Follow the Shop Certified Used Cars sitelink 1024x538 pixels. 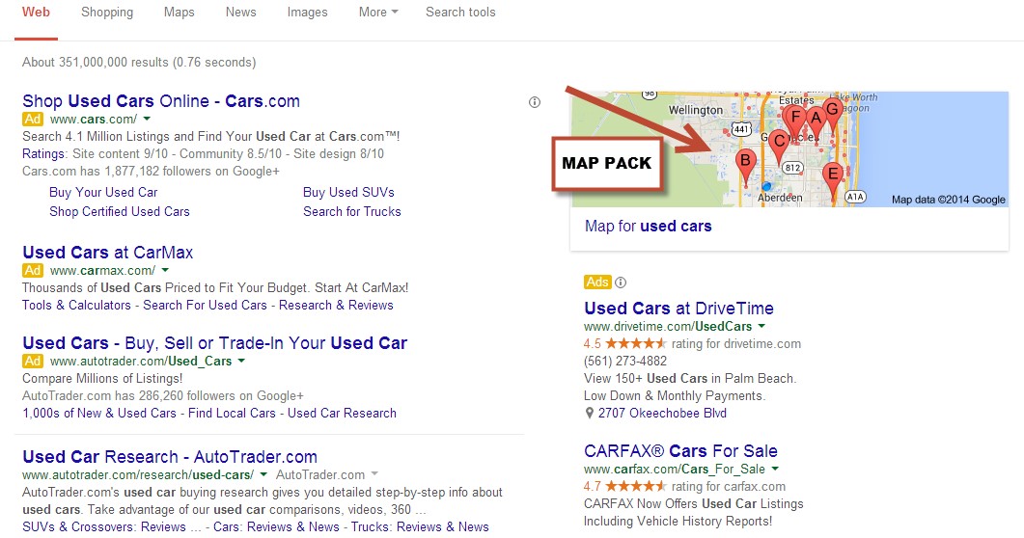[120, 212]
